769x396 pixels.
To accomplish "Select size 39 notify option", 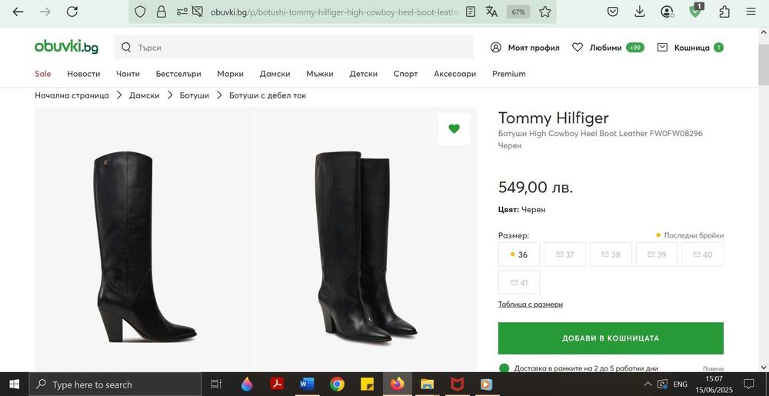I will pos(657,255).
